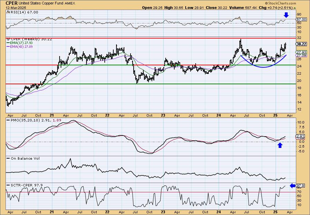Click the AMEX exchange label
This screenshot has height=215, width=310.
(70, 3)
